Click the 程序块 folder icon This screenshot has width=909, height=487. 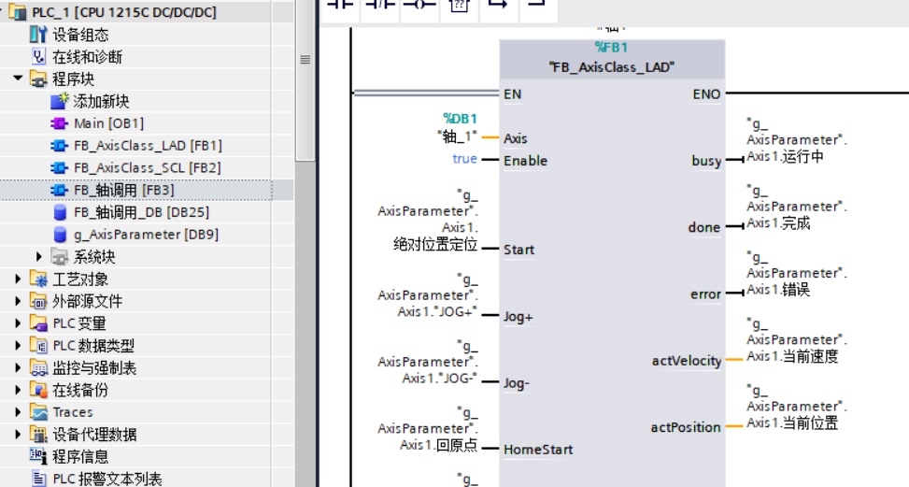(x=38, y=79)
